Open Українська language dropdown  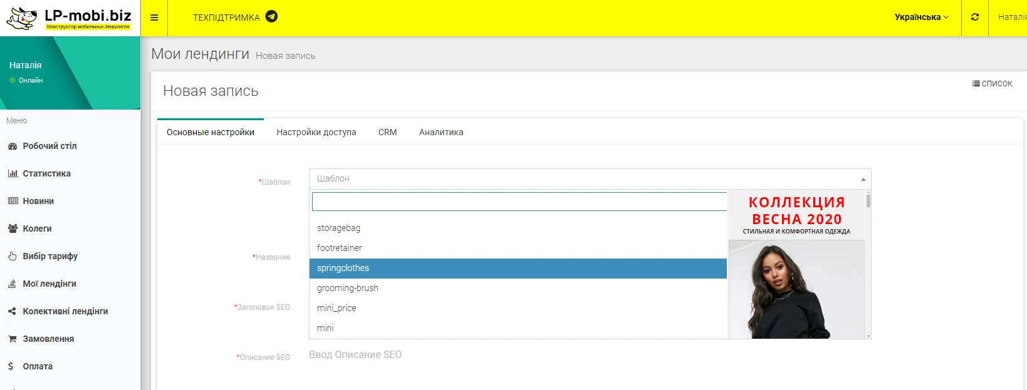tap(921, 18)
